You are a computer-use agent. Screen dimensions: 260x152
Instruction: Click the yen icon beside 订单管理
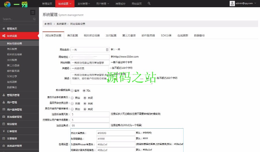pyautogui.click(x=4, y=131)
